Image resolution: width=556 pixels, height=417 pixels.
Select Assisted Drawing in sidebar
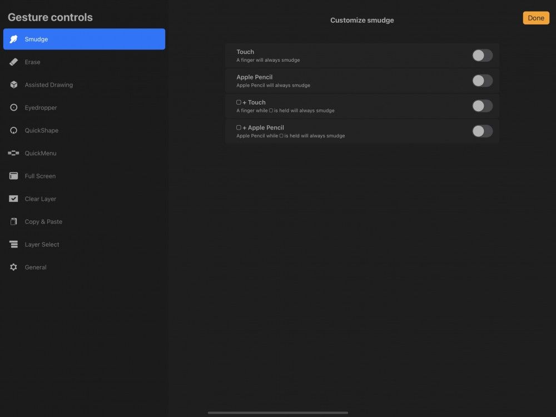(84, 85)
